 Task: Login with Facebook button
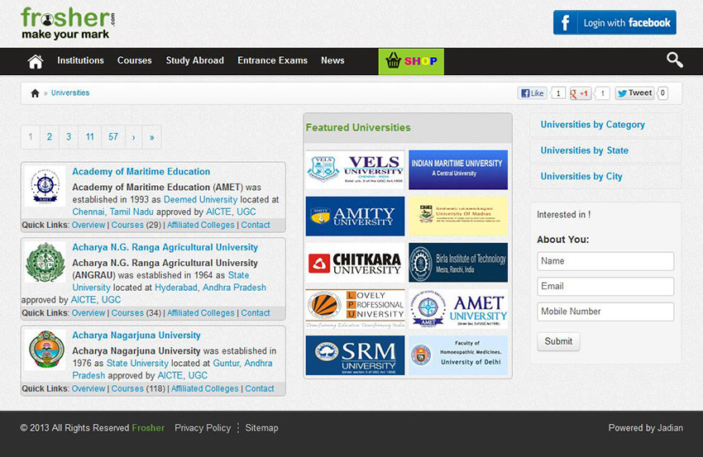coord(615,22)
